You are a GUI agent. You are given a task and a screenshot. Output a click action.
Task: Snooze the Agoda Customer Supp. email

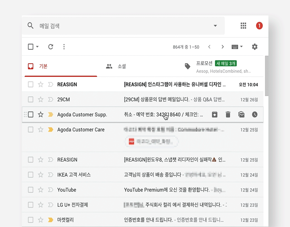[255, 114]
